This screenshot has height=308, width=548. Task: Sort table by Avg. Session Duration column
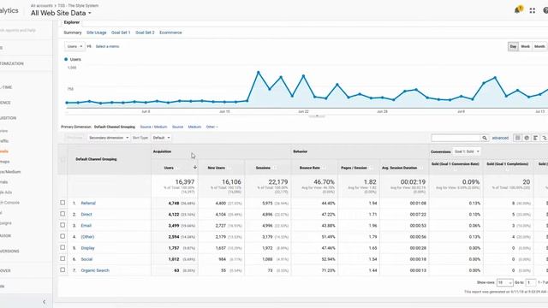tap(400, 168)
